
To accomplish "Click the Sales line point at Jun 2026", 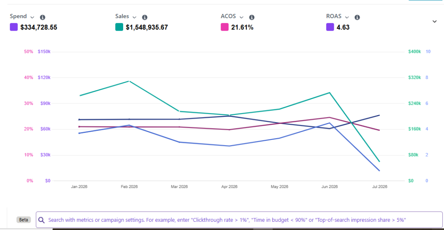I will tap(330, 93).
